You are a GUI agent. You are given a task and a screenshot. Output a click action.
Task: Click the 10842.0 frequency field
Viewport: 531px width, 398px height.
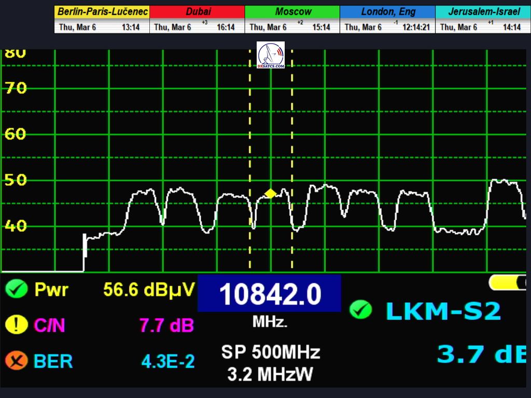(270, 294)
